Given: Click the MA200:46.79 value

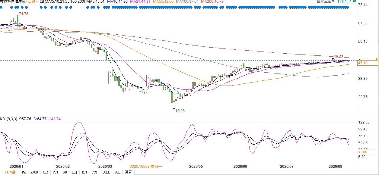Looking at the screenshot, I should pos(213,2).
